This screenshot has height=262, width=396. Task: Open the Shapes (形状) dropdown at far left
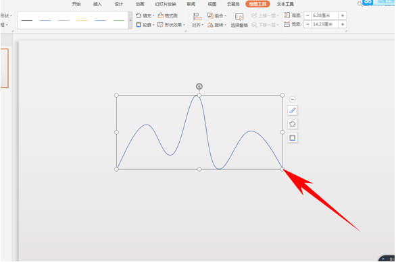6,15
